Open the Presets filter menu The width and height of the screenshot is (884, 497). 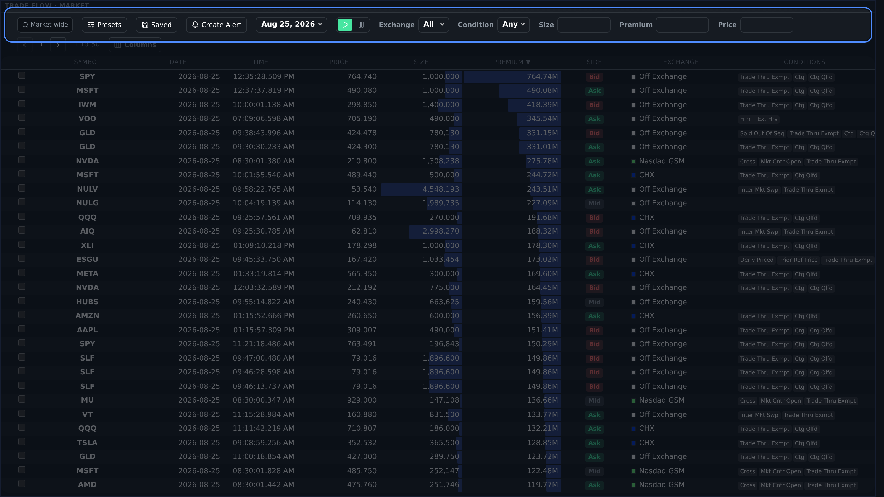point(104,25)
